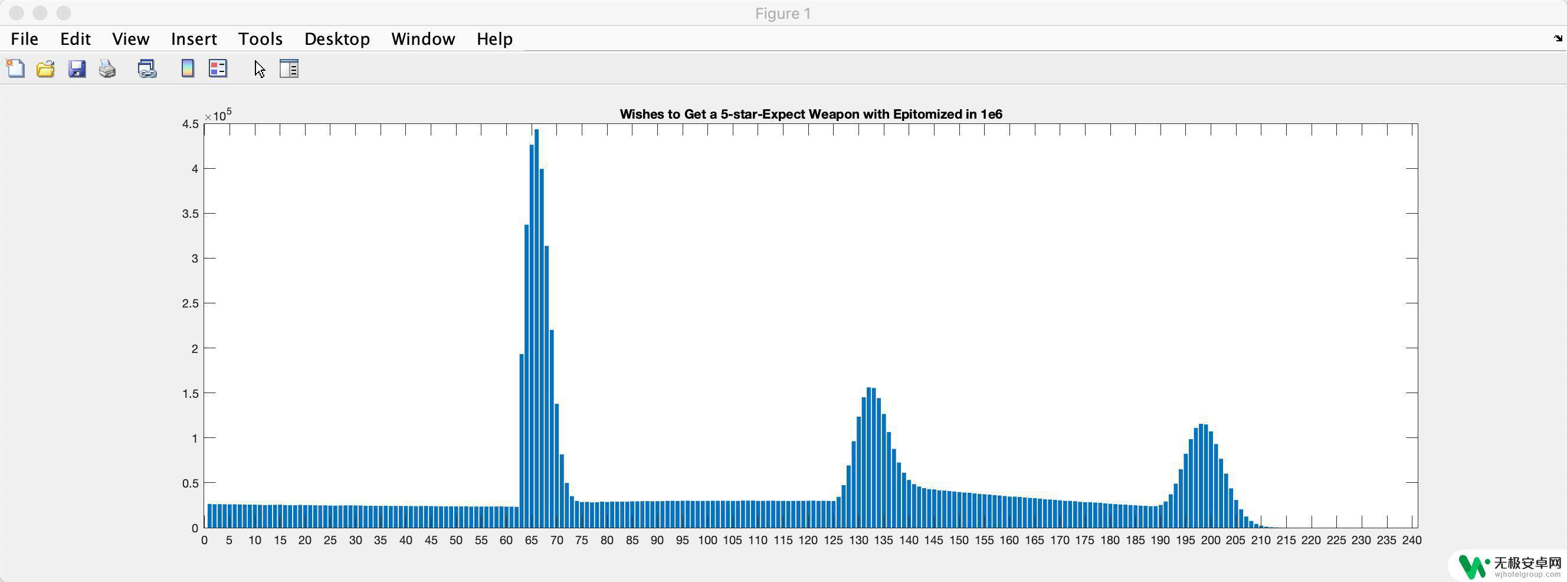The height and width of the screenshot is (582, 1567).
Task: Open the Insert menu
Action: [x=194, y=39]
